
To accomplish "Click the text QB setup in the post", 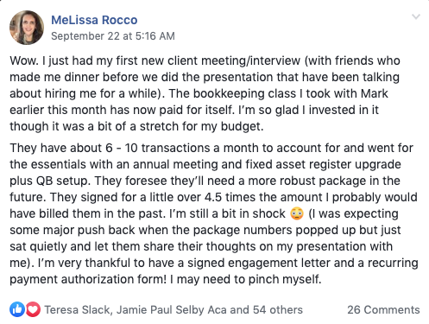I will click(x=63, y=181).
